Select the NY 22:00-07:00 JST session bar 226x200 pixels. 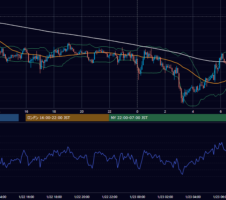pyautogui.click(x=167, y=118)
